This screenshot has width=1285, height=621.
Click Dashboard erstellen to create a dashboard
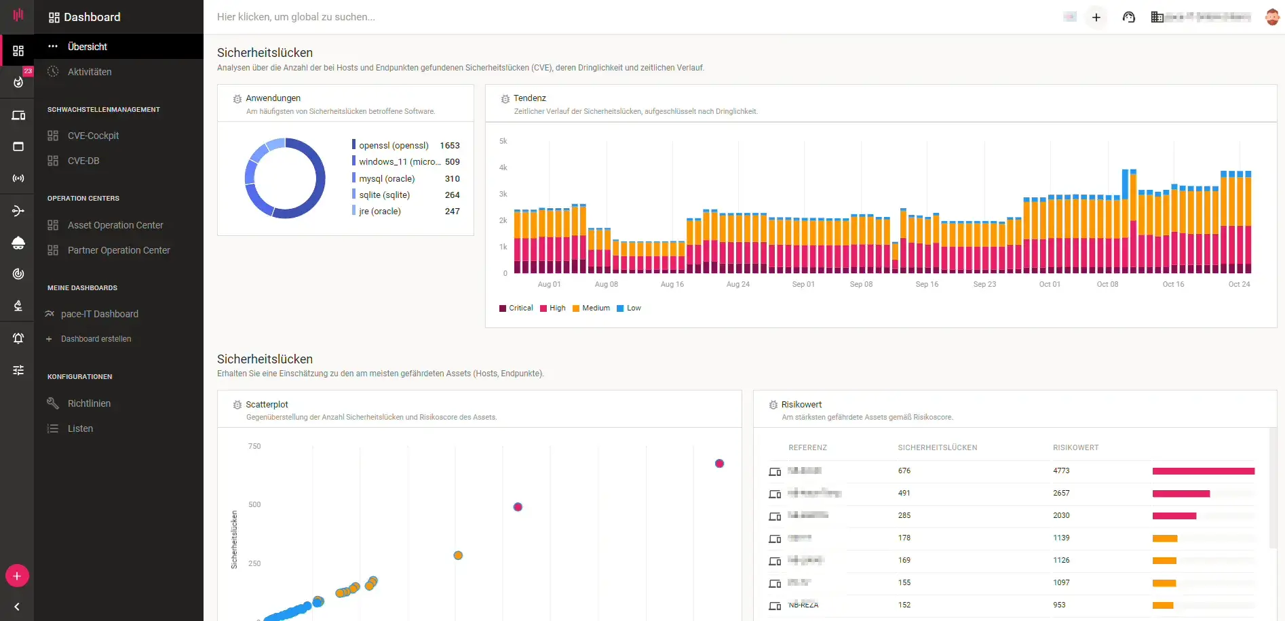point(97,339)
